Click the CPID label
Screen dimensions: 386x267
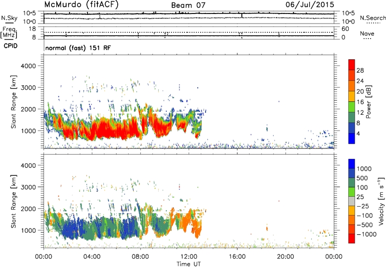click(x=11, y=46)
